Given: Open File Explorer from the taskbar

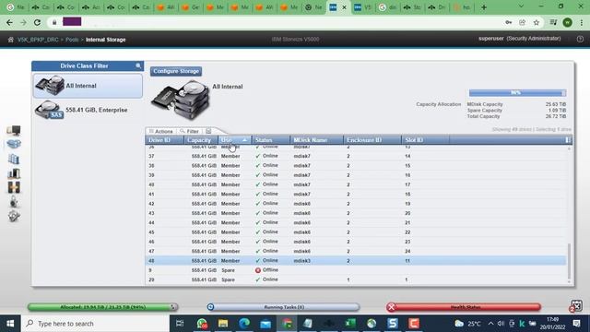Looking at the screenshot, I should pyautogui.click(x=223, y=324).
